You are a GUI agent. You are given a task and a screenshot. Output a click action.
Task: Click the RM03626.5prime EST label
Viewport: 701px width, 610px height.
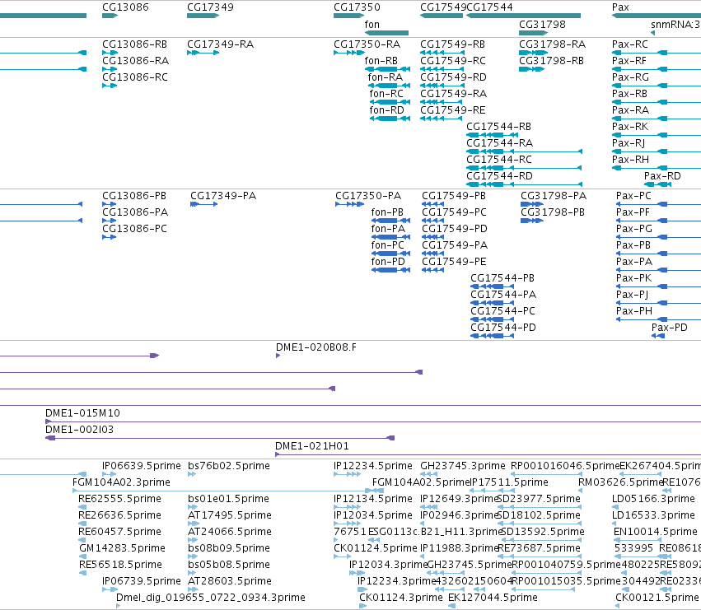coord(620,482)
